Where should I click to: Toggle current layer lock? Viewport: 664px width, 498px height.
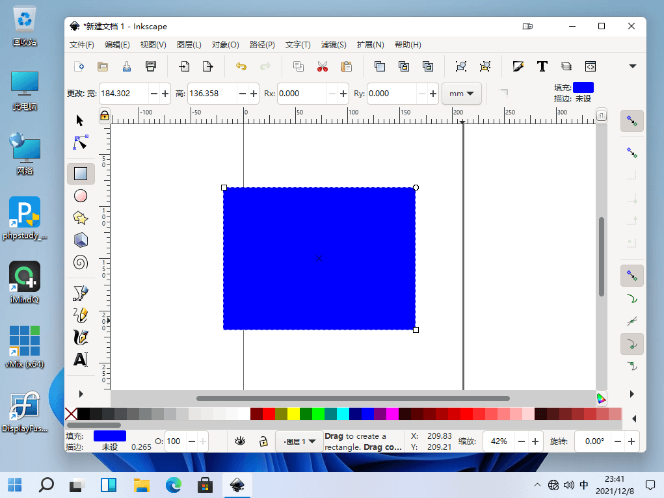(263, 441)
